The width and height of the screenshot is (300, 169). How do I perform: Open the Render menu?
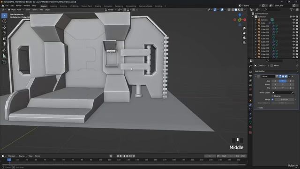[19, 6]
